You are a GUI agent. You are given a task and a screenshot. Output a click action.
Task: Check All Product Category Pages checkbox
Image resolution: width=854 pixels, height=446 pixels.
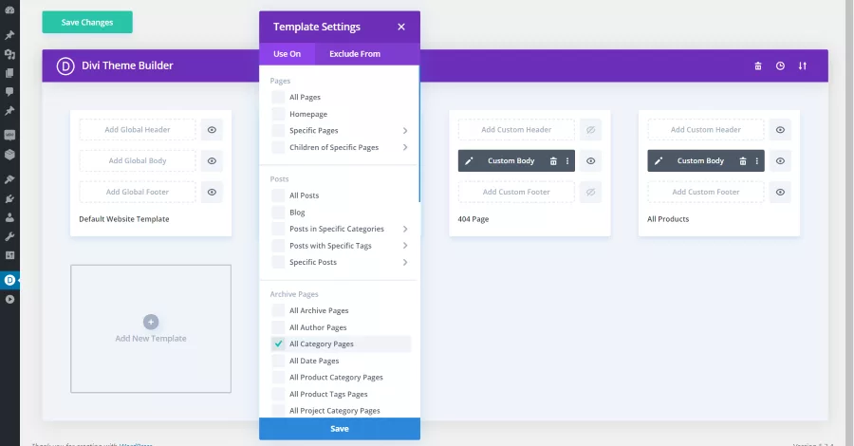tap(278, 377)
